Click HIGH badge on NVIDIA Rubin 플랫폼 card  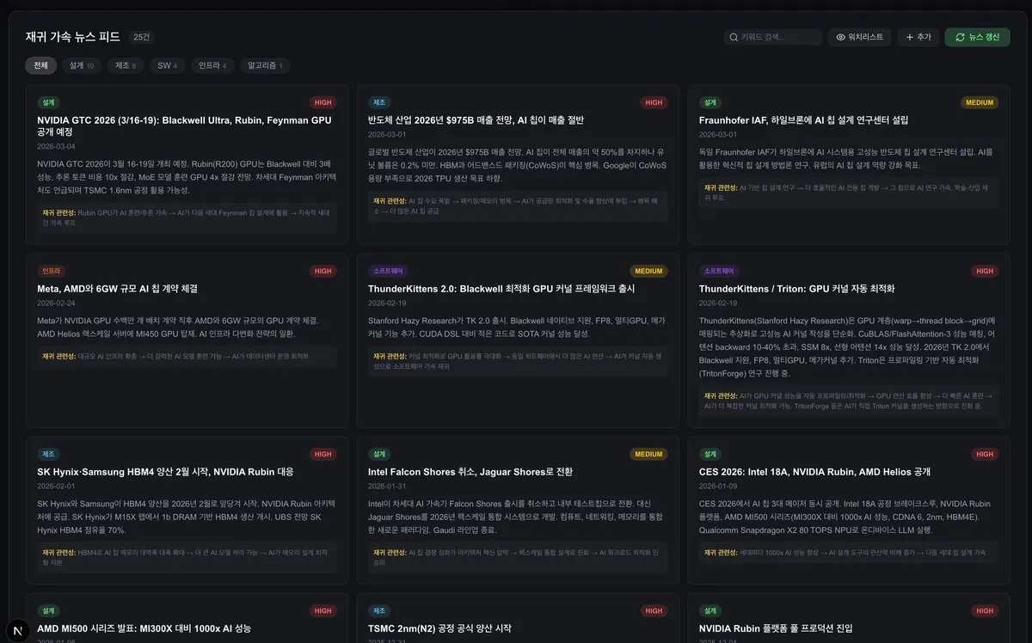(985, 610)
